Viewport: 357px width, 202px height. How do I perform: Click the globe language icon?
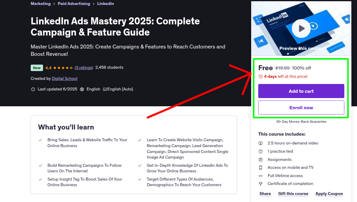(x=82, y=89)
